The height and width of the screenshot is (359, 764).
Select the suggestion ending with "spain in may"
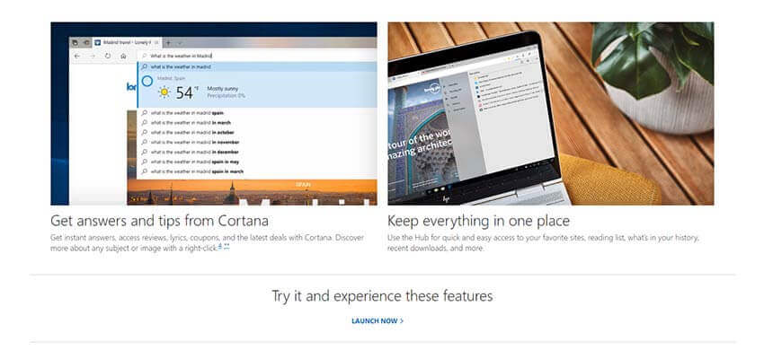point(191,162)
